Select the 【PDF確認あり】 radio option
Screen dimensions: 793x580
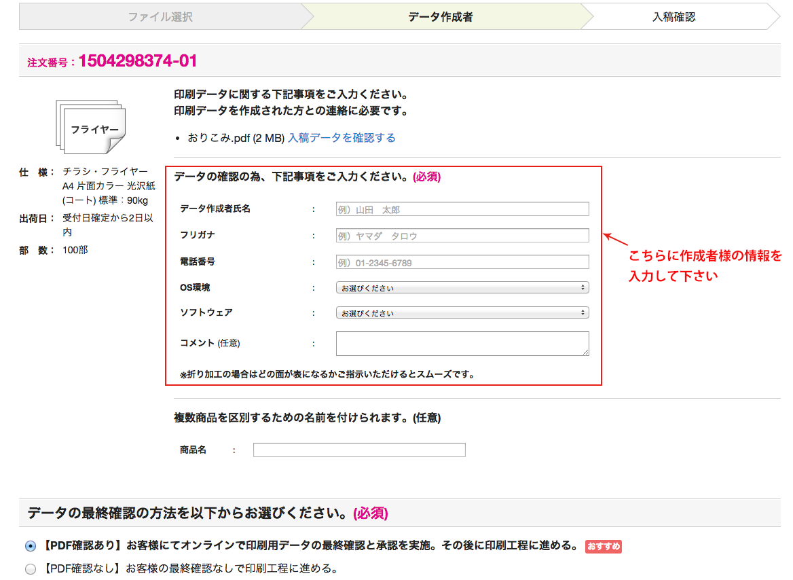(31, 546)
